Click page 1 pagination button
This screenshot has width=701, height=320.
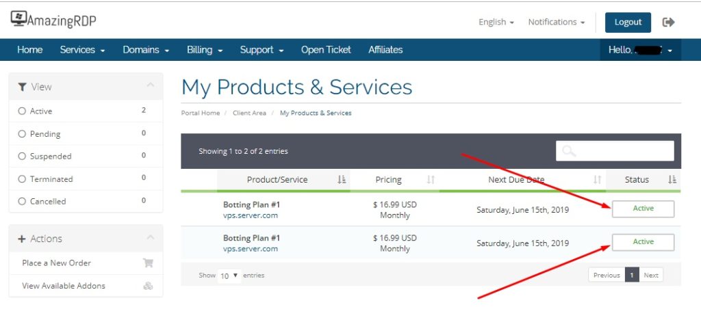(632, 275)
